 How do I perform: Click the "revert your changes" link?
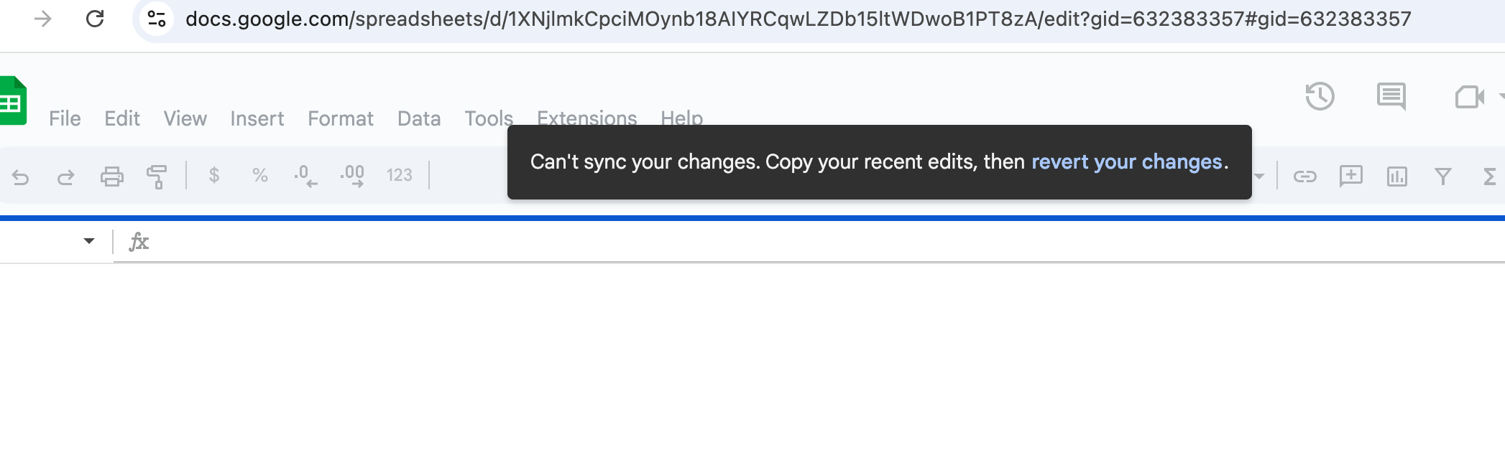pos(1126,162)
